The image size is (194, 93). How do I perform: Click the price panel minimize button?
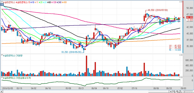click(x=180, y=2)
